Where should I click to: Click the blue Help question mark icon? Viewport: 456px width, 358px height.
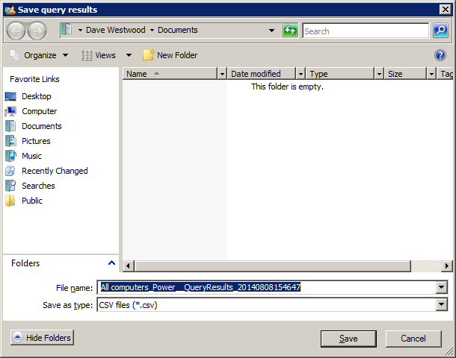click(x=440, y=55)
